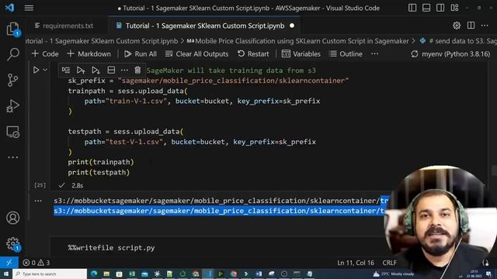Click the Windows taskbar search box
Screen dimensions: 497x279
click(x=50, y=274)
